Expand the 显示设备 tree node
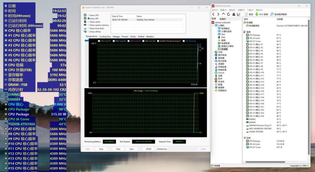The width and height of the screenshot is (315, 172). pyautogui.click(x=213, y=61)
